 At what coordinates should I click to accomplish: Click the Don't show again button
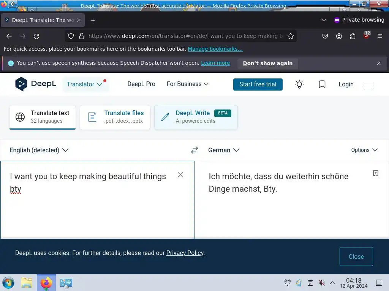click(x=268, y=63)
